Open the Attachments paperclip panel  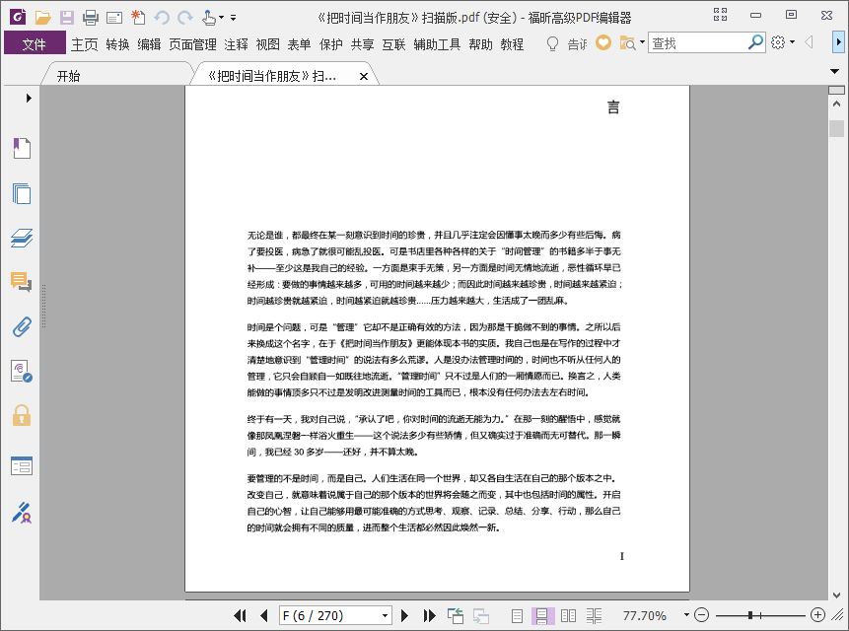coord(22,327)
